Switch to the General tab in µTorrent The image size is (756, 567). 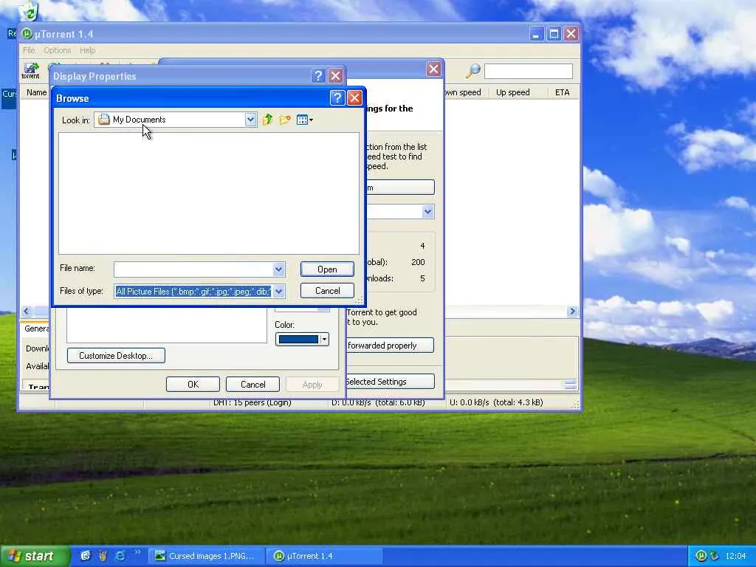36,329
